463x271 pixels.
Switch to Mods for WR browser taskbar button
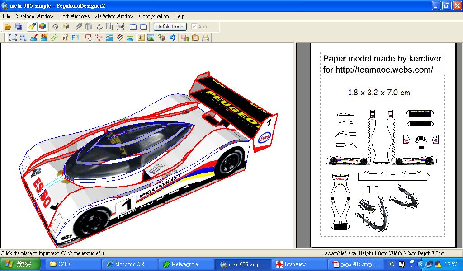129,264
